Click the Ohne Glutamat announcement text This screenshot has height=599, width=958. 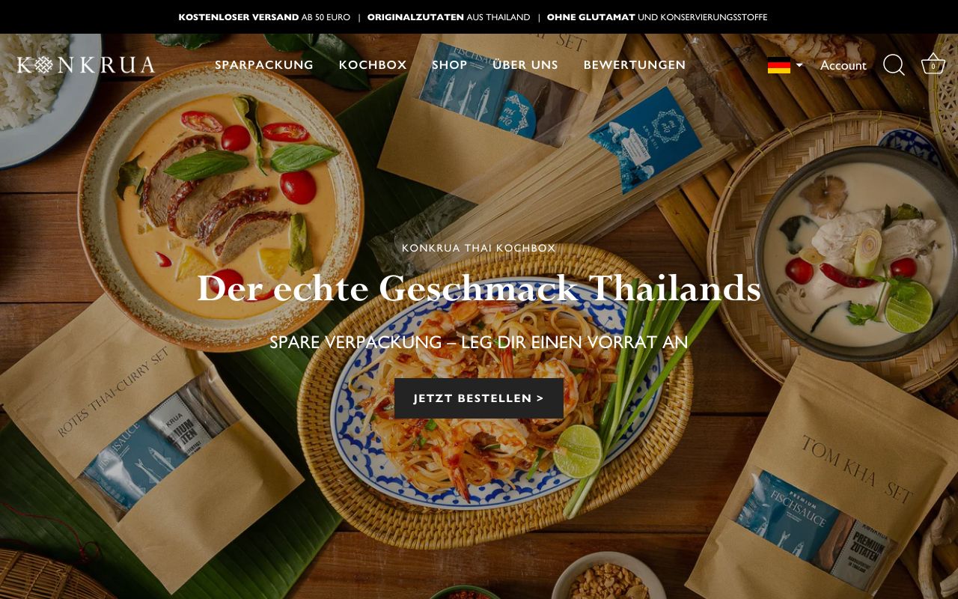point(657,17)
